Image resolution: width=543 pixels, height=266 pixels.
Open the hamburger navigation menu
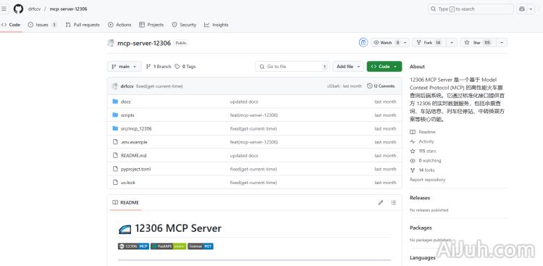[4, 9]
